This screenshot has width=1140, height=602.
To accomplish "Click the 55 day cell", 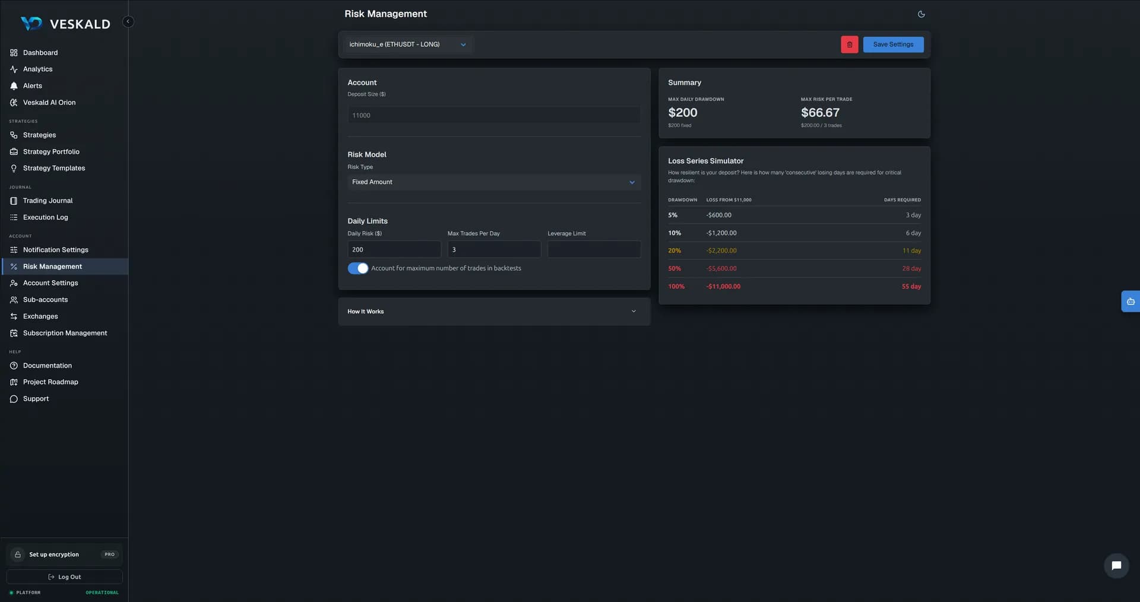I will pos(911,287).
